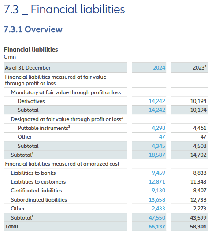Click the subtotal value 18,587
The image size is (208, 232).
pos(157,155)
